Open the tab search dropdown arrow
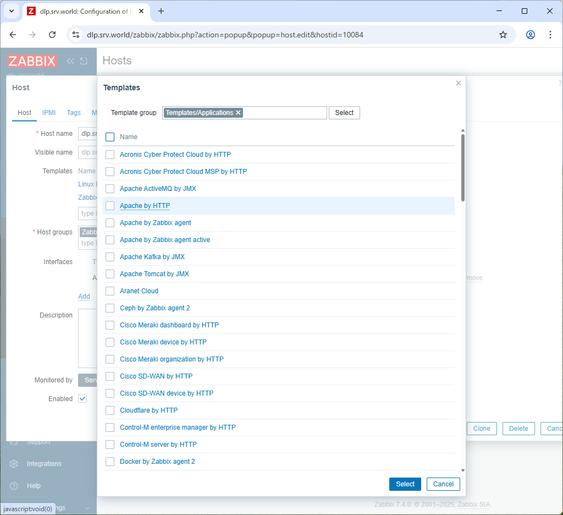The width and height of the screenshot is (563, 515). [12, 11]
